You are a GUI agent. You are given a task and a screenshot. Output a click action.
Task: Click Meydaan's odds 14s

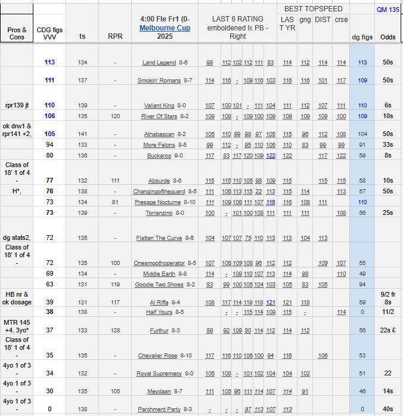coord(387,391)
